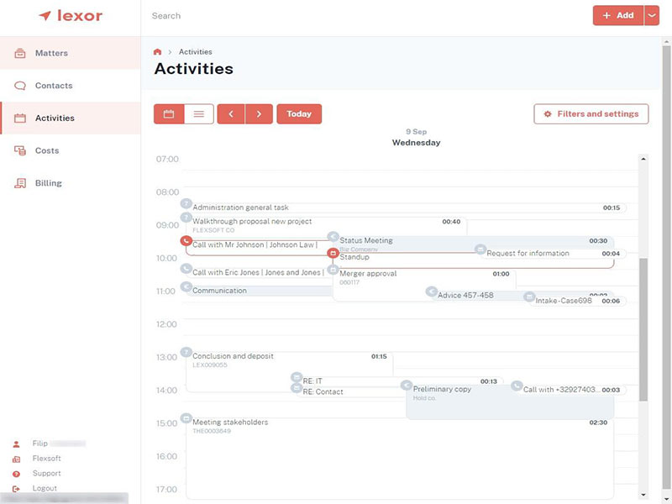Click the home icon in the breadcrumb
This screenshot has width=672, height=504.
coord(157,51)
